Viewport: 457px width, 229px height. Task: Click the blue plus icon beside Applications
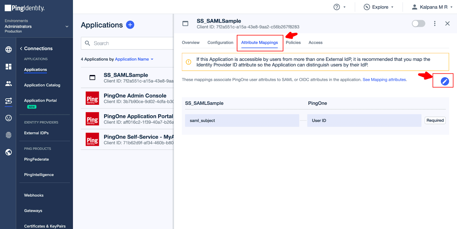tap(130, 25)
